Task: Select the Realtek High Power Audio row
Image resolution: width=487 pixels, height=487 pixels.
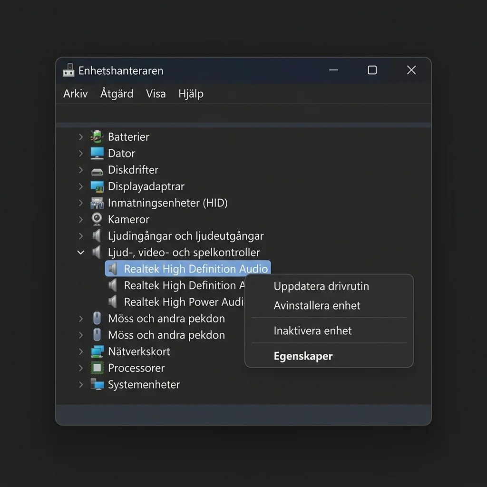Action: click(176, 302)
